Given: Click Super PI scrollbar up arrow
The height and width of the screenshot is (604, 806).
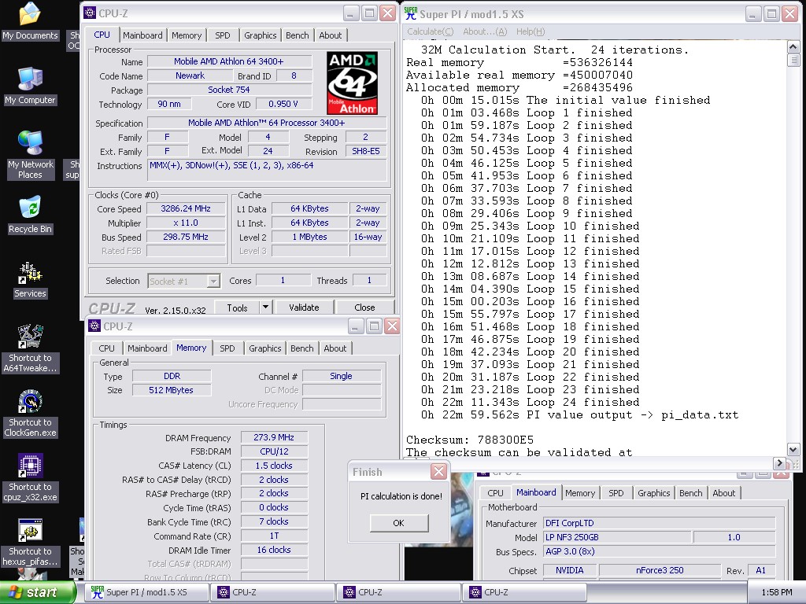Looking at the screenshot, I should [x=793, y=46].
